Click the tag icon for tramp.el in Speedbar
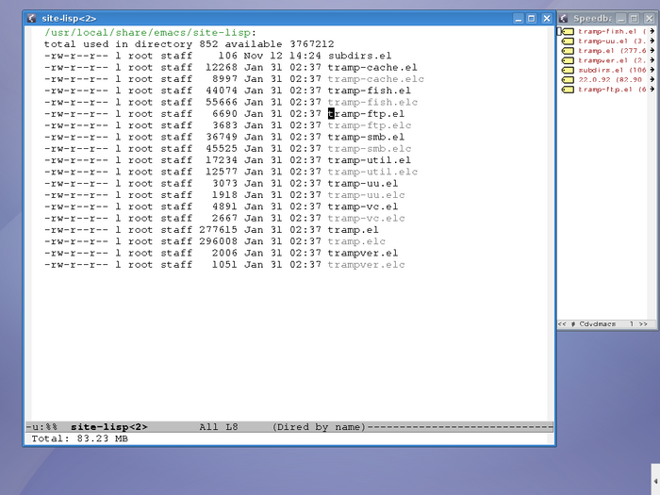The image size is (660, 495). point(569,51)
